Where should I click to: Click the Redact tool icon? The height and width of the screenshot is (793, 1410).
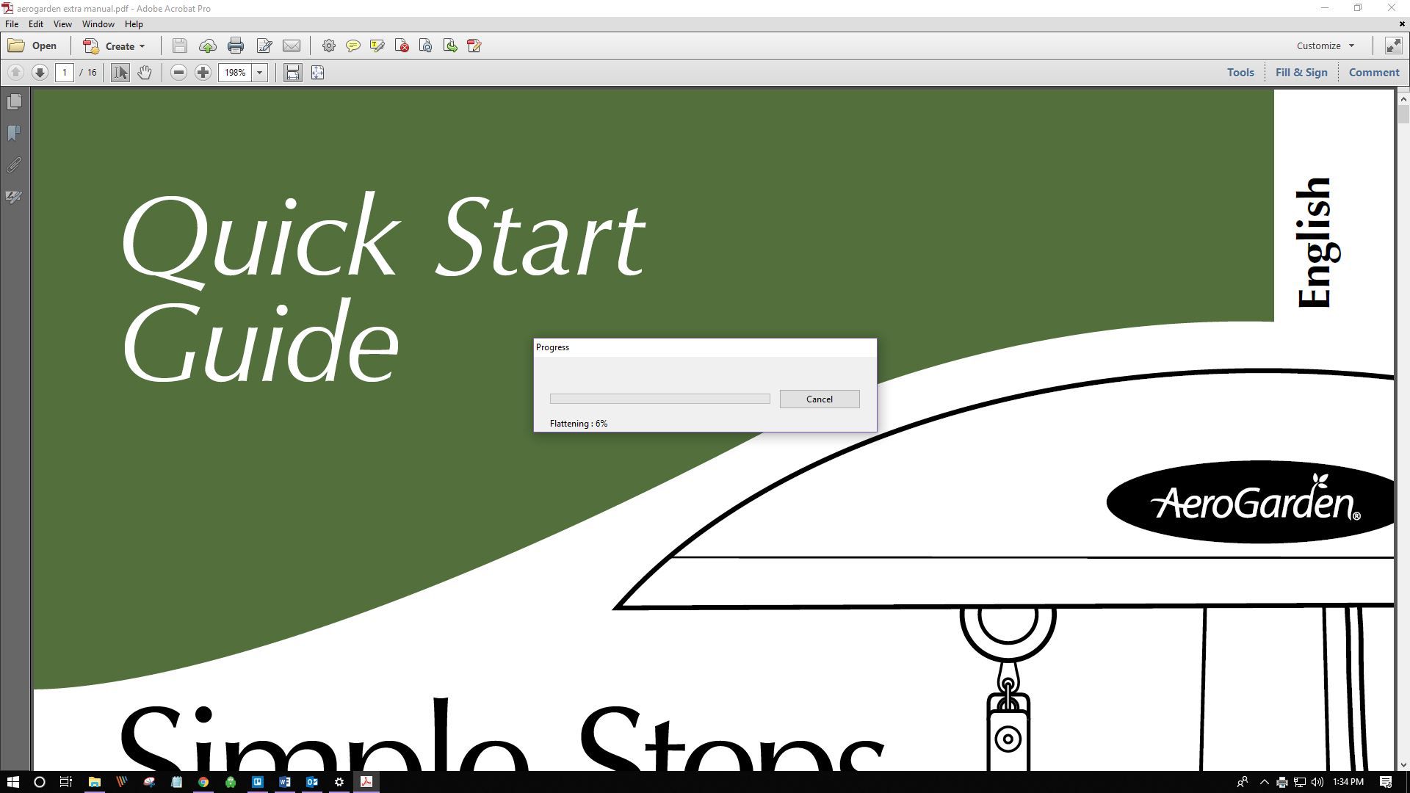(474, 46)
